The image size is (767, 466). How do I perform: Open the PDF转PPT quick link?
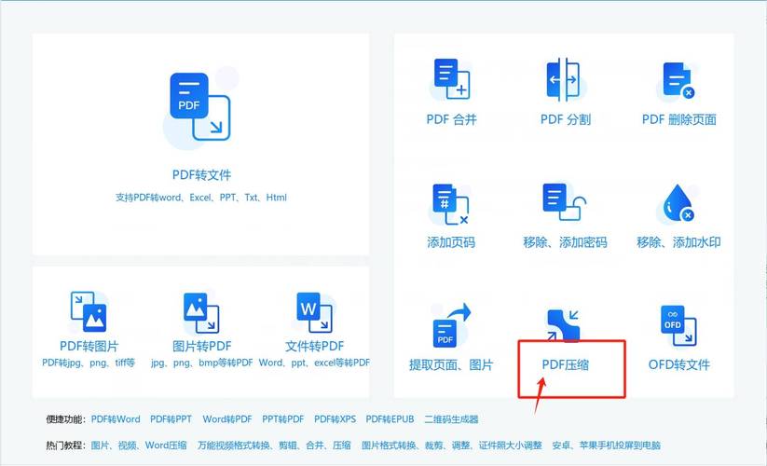pos(171,419)
